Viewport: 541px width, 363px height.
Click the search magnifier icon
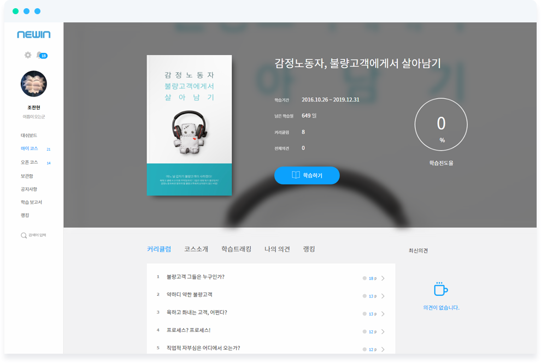click(x=23, y=235)
